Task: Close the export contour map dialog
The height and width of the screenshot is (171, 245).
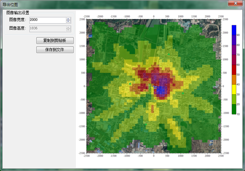Action: pos(235,3)
